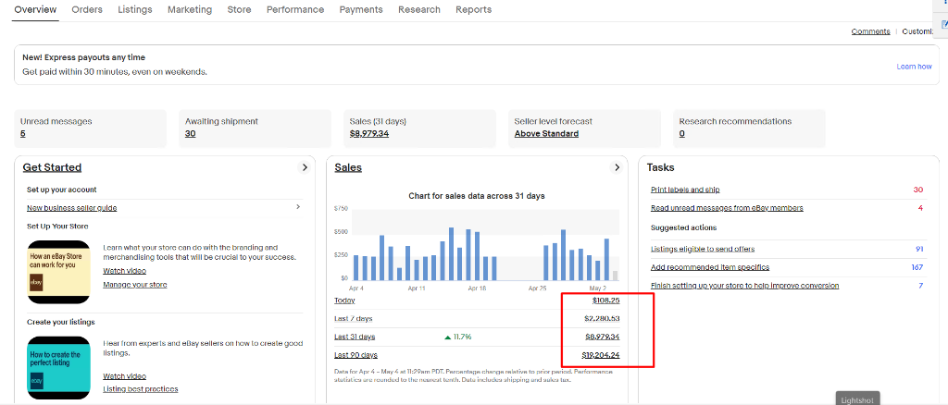Open the Get Started heading link
Viewport: 948px width, 405px height.
point(52,167)
